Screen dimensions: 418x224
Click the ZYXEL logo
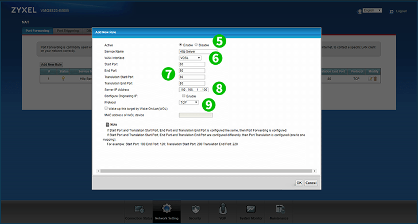click(x=24, y=10)
